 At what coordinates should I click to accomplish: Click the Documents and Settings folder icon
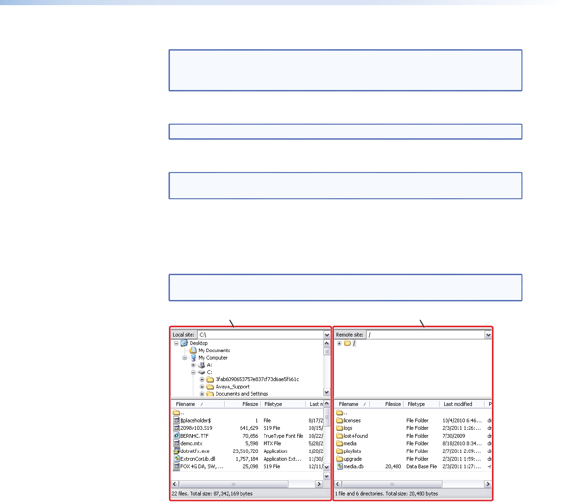click(210, 394)
